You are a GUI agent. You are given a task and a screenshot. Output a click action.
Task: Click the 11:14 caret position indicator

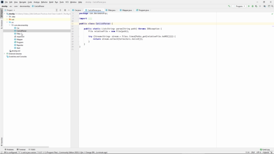[x=247, y=152]
